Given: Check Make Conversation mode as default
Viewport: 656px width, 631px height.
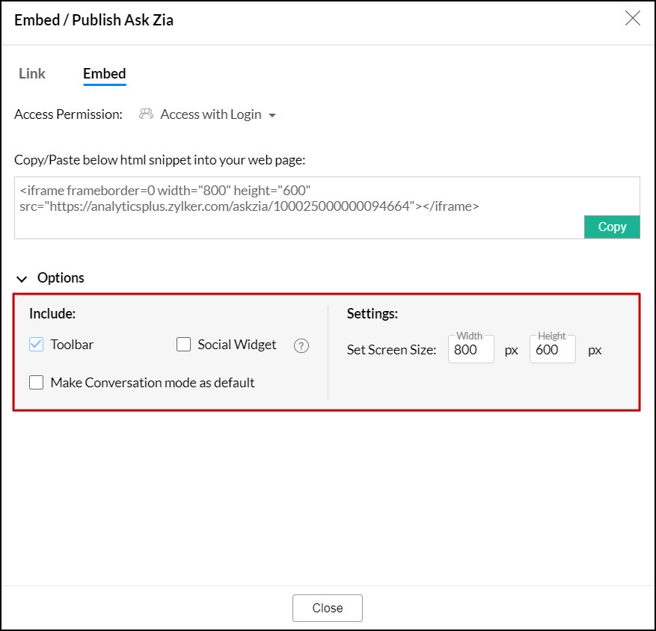Looking at the screenshot, I should (x=37, y=383).
